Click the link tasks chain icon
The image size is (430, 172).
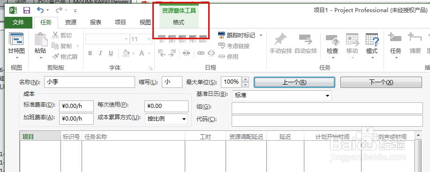coord(201,53)
